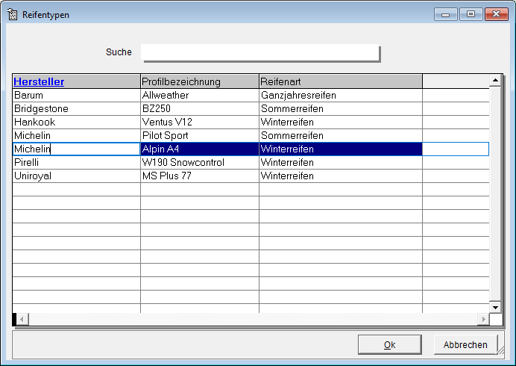The height and width of the screenshot is (366, 516).
Task: Click the window resize grip corner
Action: coord(501,351)
